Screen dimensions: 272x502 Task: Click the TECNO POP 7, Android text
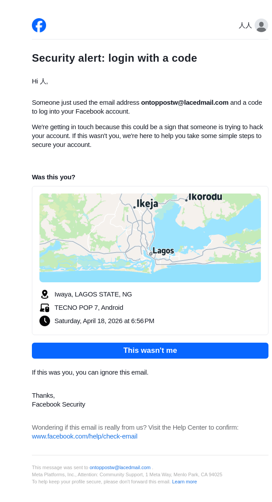(89, 308)
